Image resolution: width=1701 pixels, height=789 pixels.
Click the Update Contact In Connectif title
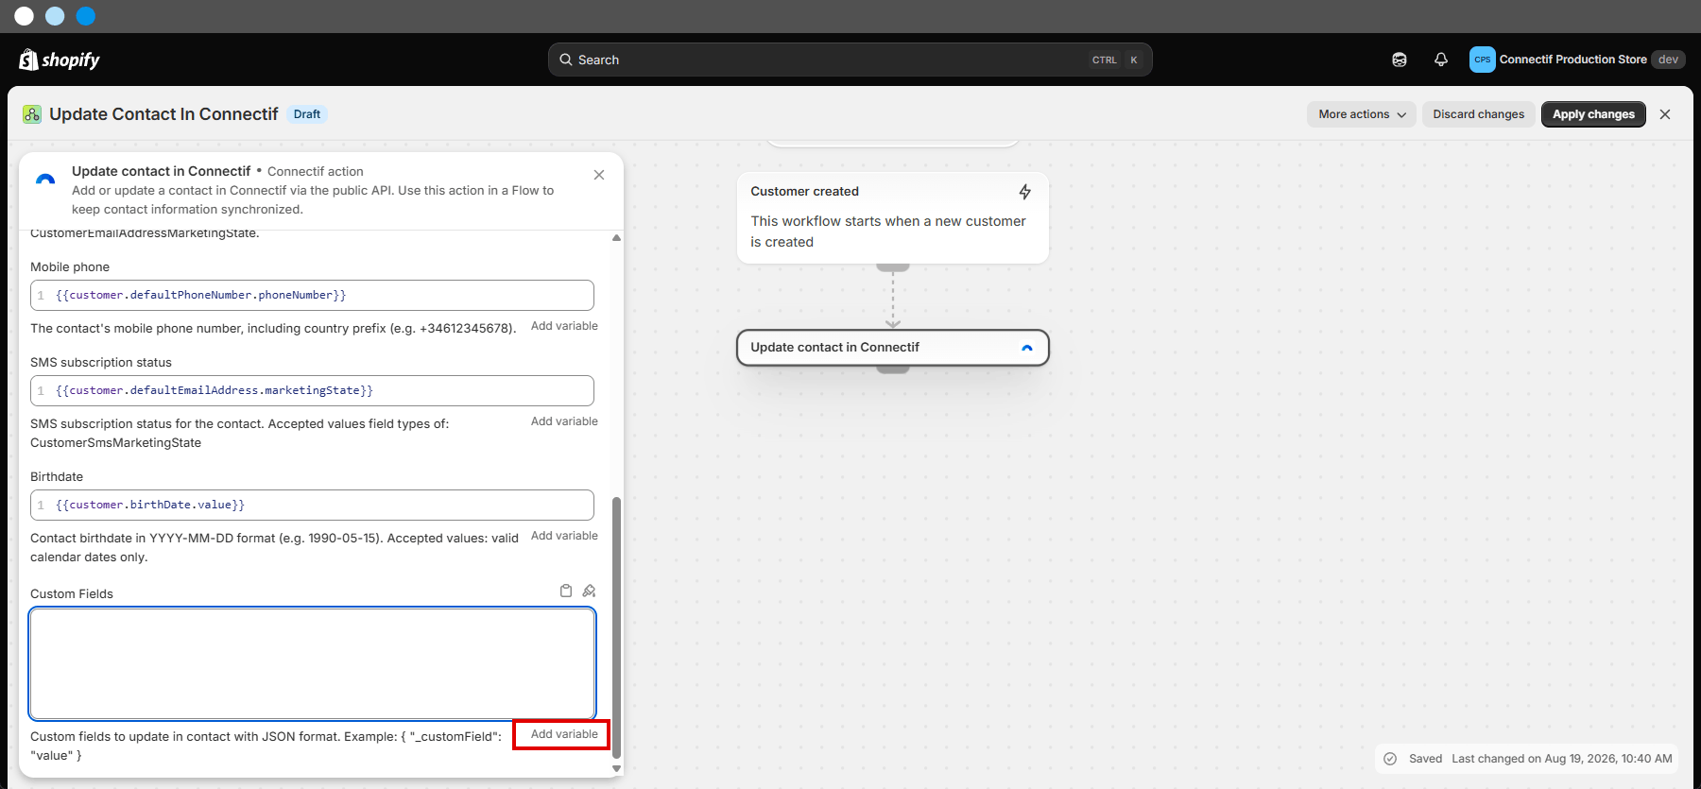[163, 114]
